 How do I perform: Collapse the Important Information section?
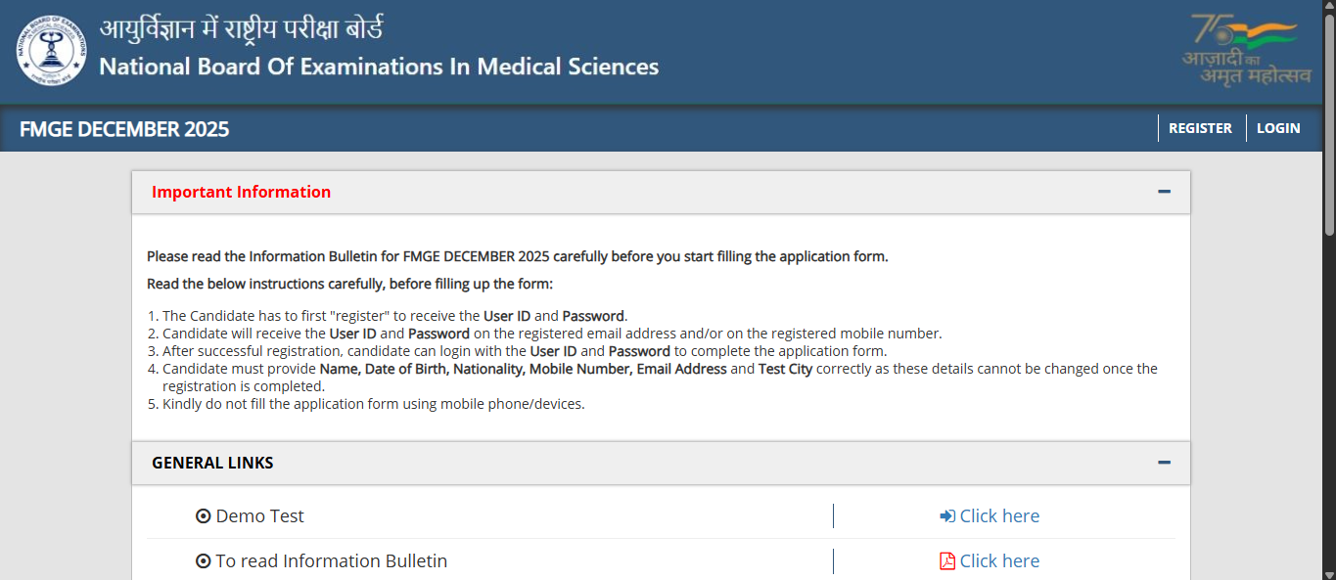(x=1164, y=192)
